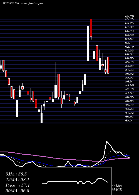
Task: Pick the 63.7 price axis label
Action: click(x=128, y=43)
